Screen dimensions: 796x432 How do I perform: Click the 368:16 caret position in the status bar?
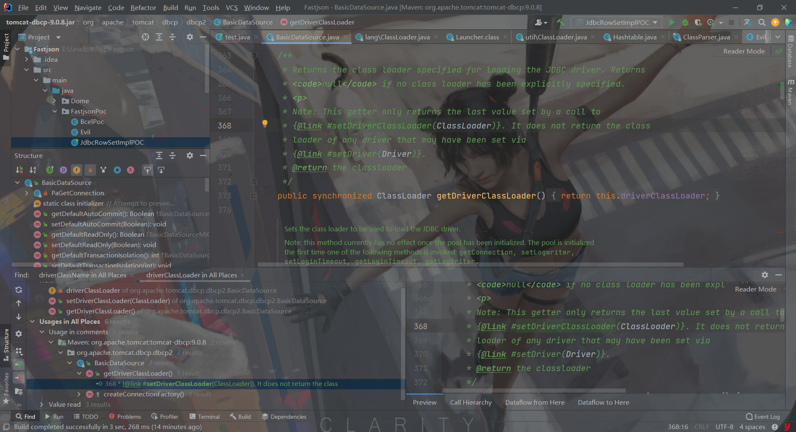coord(678,427)
